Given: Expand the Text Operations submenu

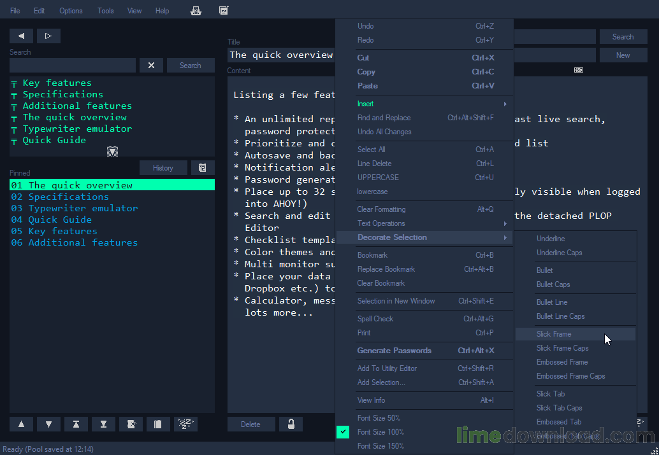Looking at the screenshot, I should click(424, 223).
